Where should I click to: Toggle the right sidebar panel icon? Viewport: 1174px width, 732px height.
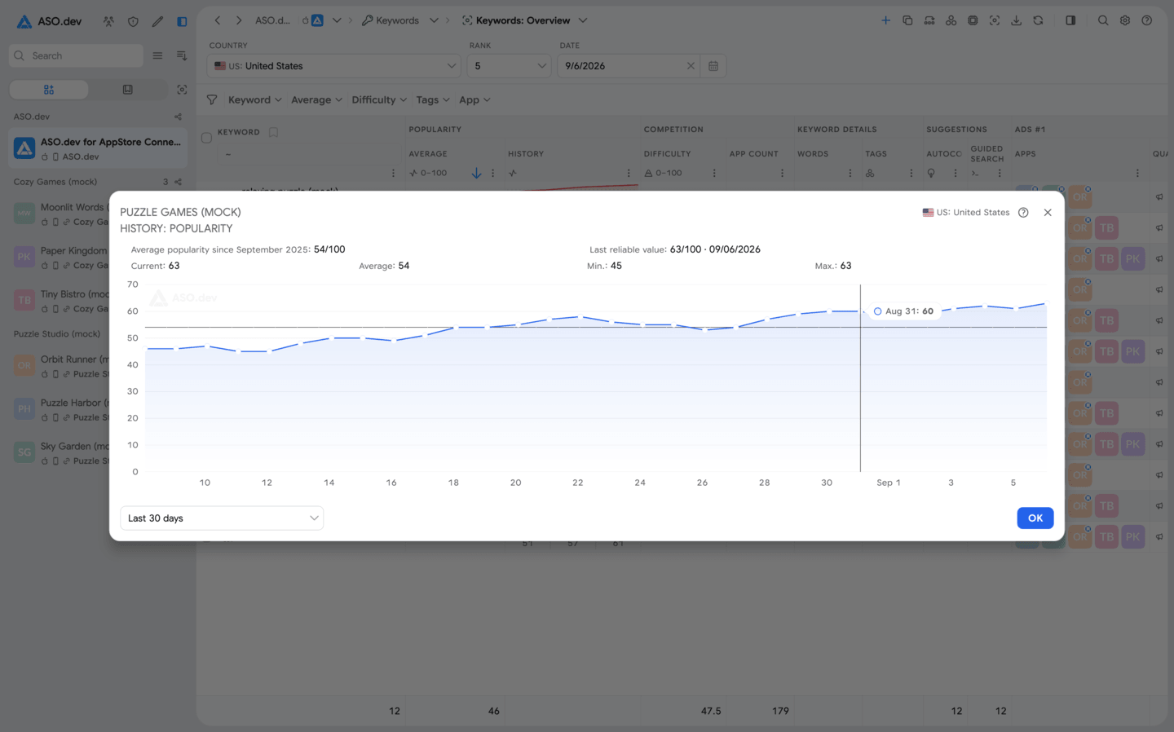(x=1070, y=20)
